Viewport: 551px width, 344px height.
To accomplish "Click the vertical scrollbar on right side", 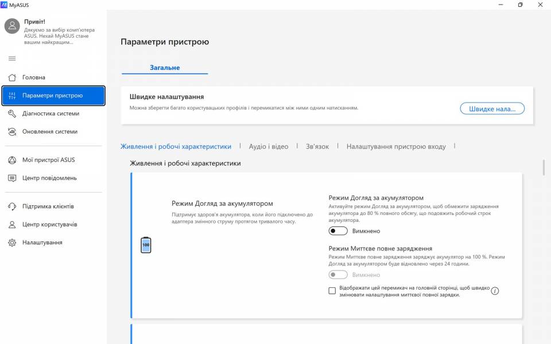I will pyautogui.click(x=544, y=168).
